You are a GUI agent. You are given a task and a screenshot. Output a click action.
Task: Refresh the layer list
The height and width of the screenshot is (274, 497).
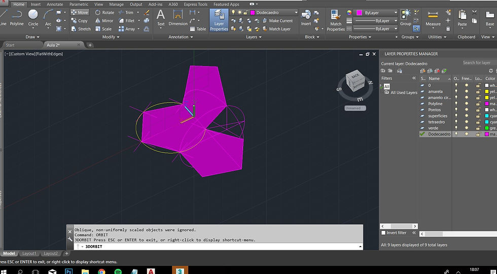(491, 71)
